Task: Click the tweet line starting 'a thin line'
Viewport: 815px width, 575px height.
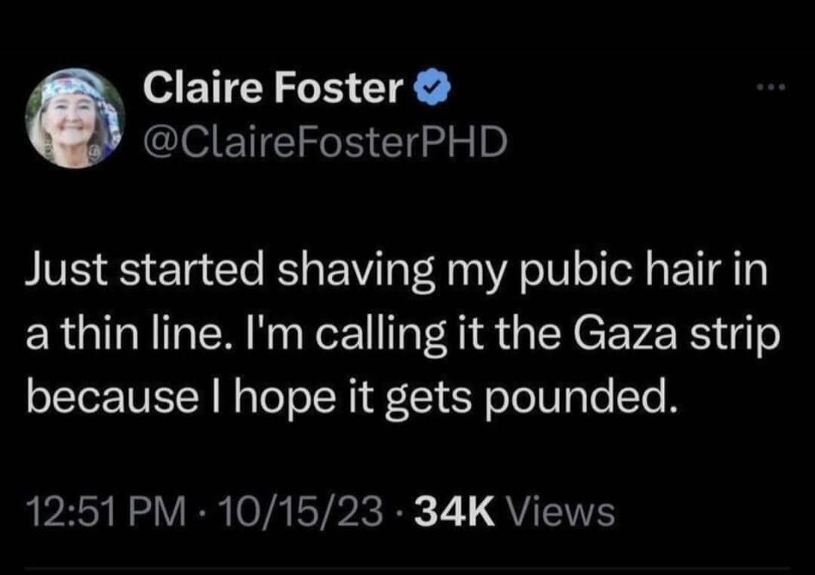Action: coord(403,335)
